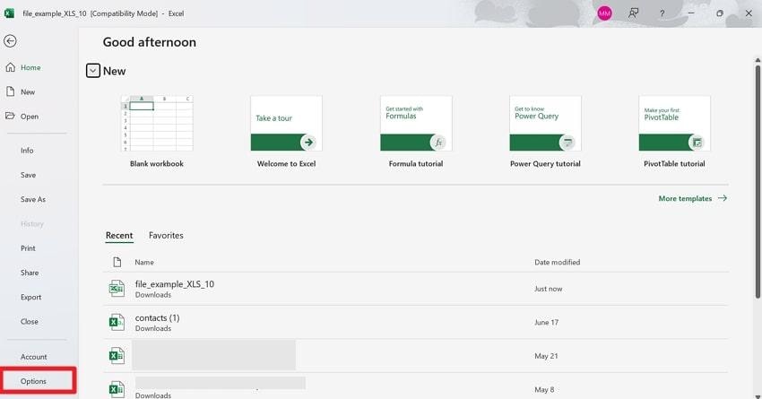
Task: Create a Blank workbook
Action: click(157, 132)
